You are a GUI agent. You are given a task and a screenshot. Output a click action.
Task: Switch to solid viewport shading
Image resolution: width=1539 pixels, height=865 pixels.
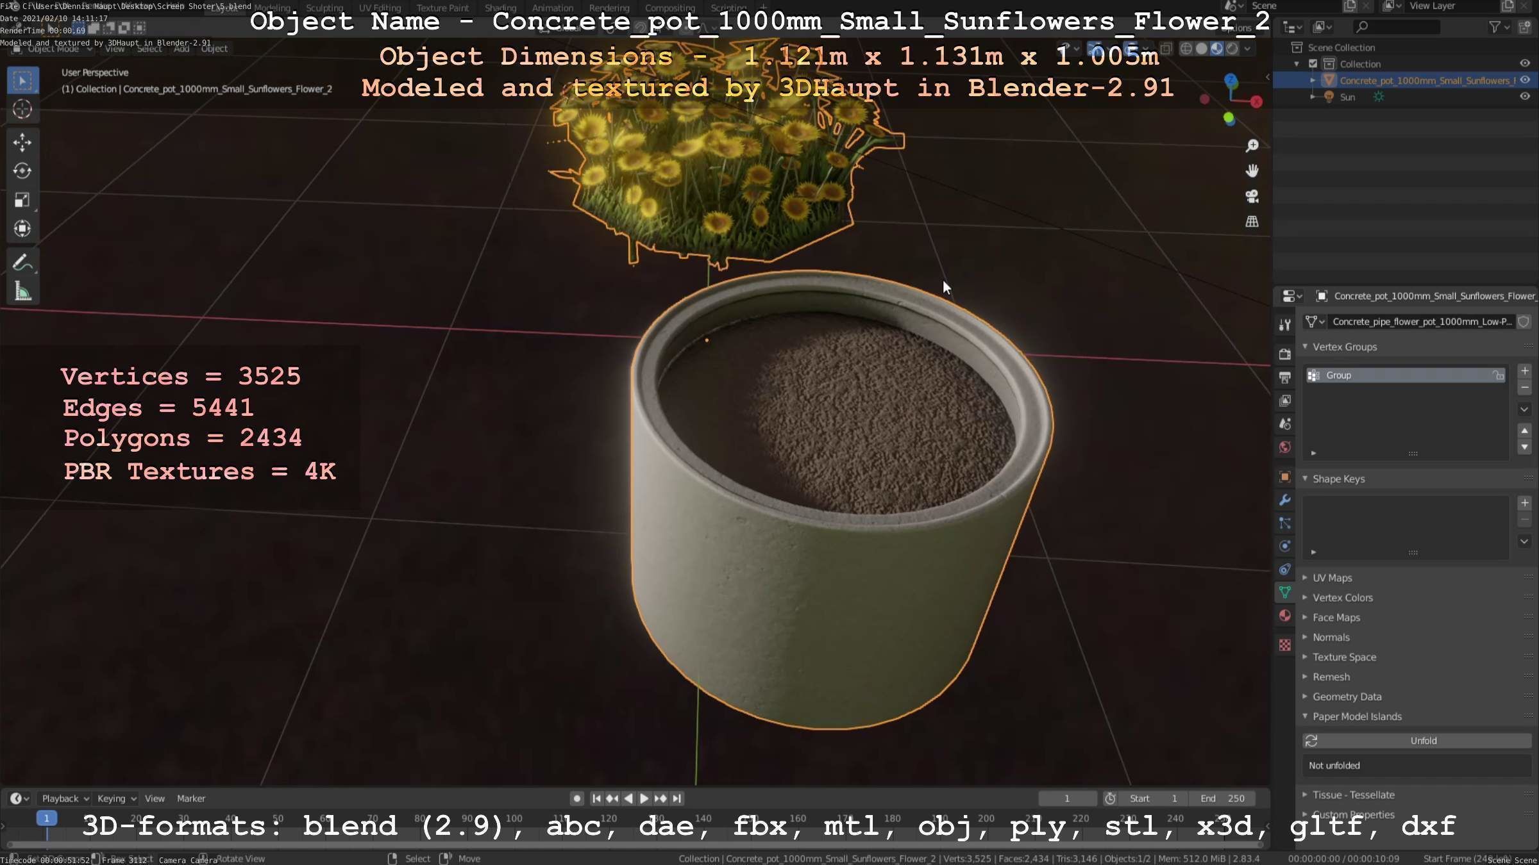click(1201, 49)
